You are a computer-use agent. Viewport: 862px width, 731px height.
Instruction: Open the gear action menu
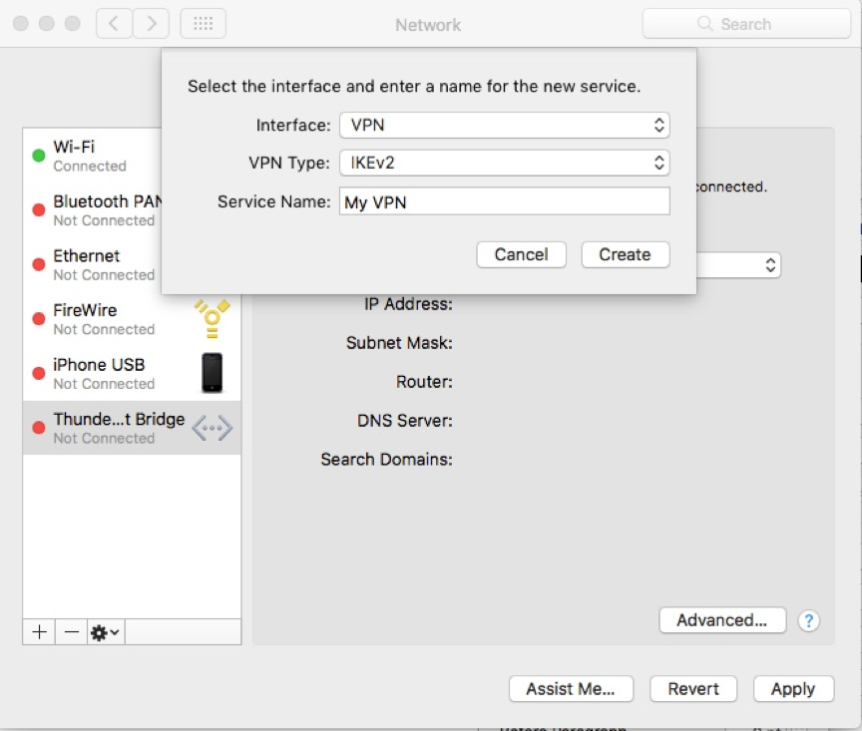(106, 632)
